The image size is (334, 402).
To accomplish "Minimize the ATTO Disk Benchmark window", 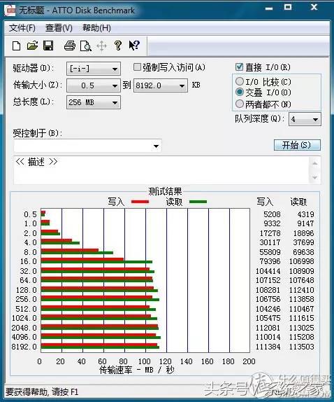I will (x=269, y=8).
